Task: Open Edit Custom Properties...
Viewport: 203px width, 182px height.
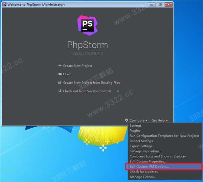Action: click(164, 161)
